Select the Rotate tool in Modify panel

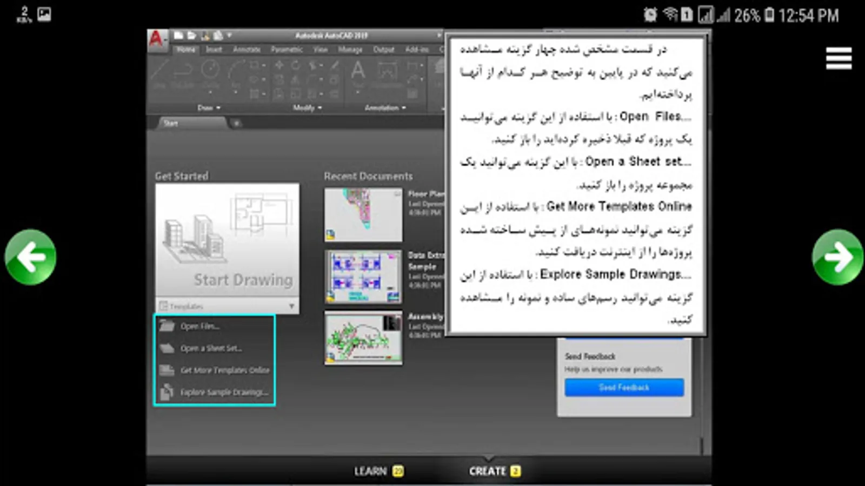295,66
